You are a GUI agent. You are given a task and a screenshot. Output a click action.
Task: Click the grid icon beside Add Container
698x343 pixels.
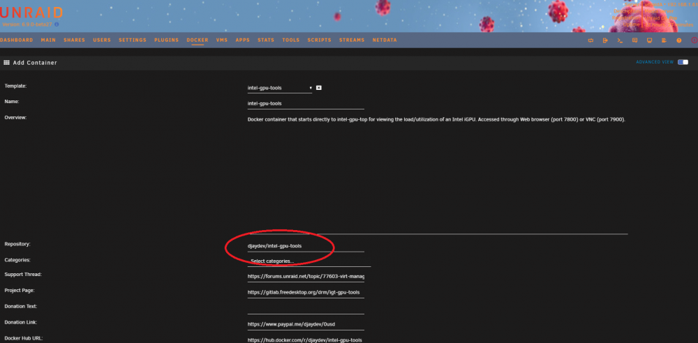point(7,63)
